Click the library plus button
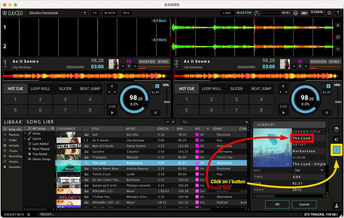Image resolution: width=344 pixels, height=218 pixels. (173, 122)
